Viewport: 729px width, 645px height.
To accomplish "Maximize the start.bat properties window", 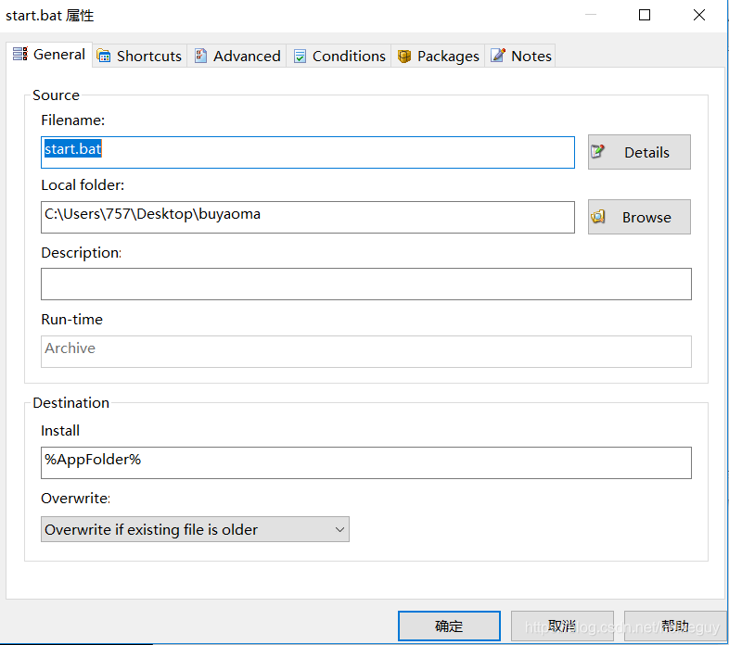I will 645,16.
